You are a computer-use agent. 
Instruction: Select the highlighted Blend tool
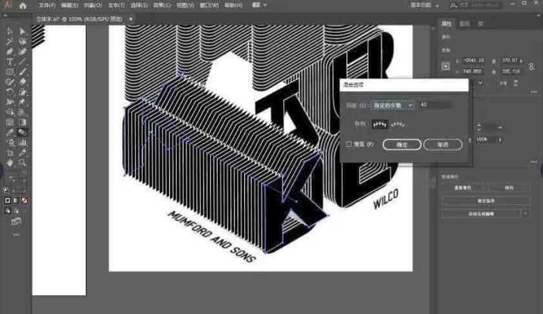23,132
